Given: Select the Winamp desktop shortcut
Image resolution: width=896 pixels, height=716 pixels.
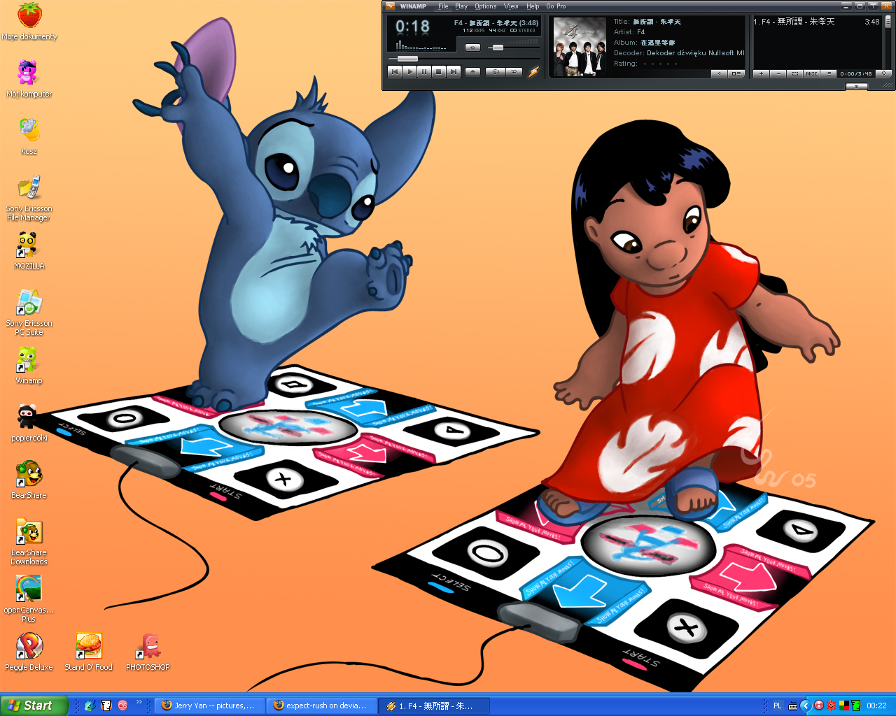Looking at the screenshot, I should pyautogui.click(x=29, y=366).
